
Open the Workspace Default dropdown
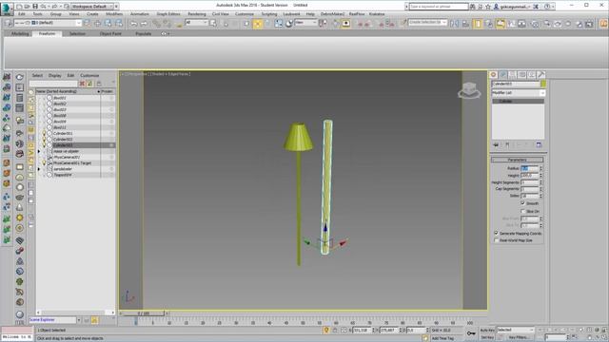point(95,7)
